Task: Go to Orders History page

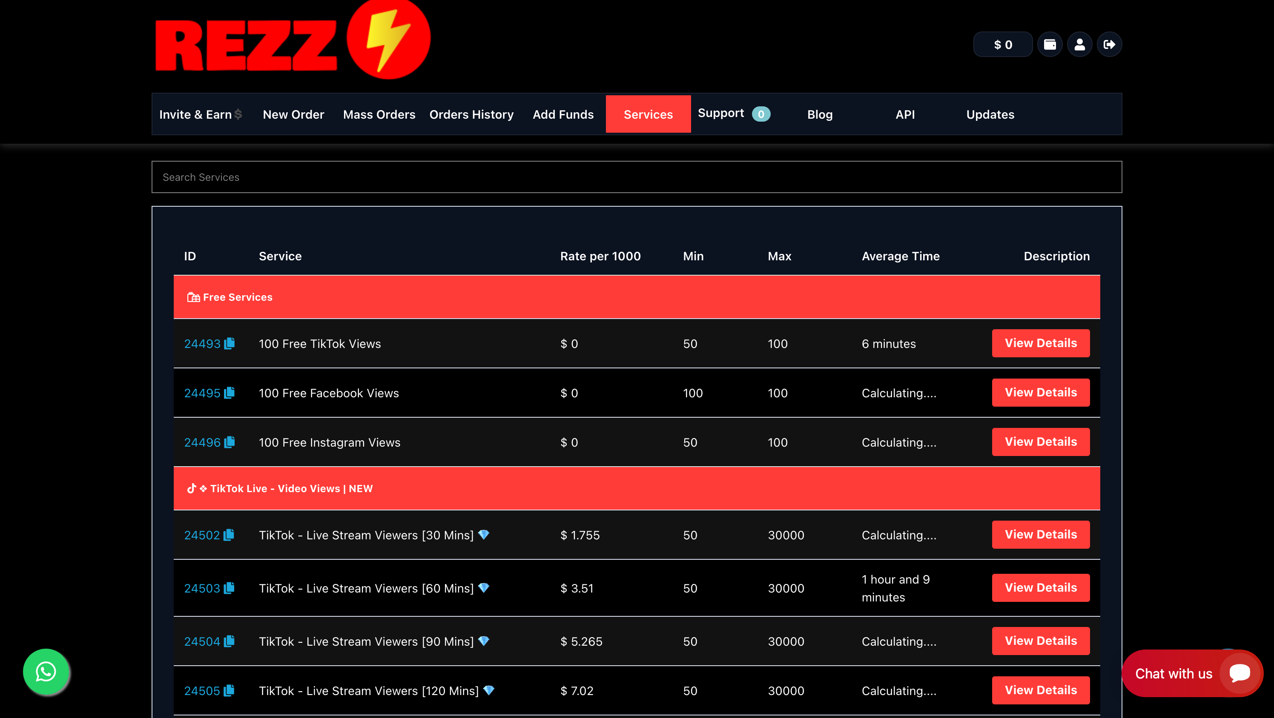Action: click(471, 114)
